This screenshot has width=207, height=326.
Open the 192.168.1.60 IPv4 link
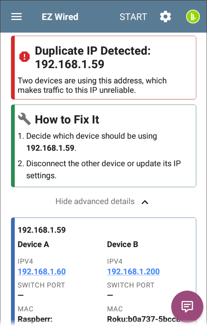[42, 271]
